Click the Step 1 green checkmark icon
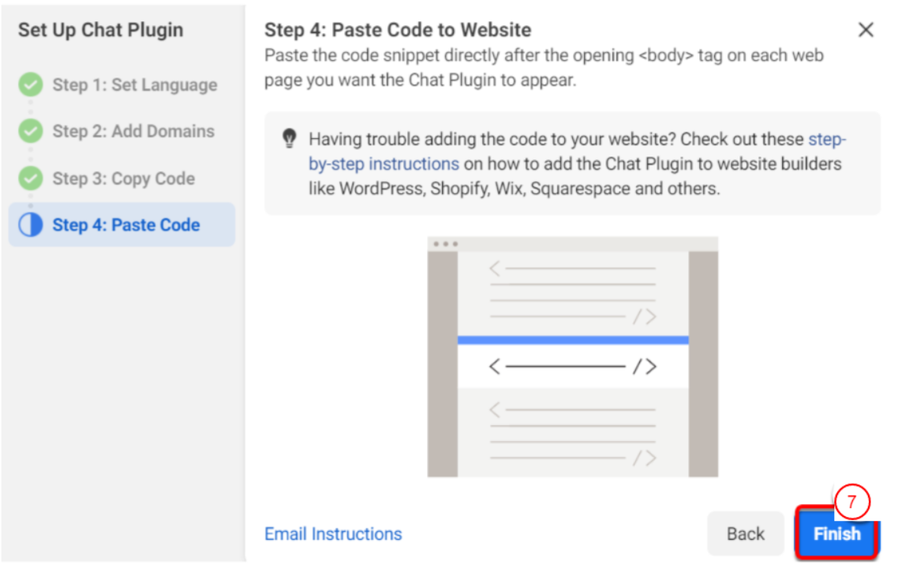The width and height of the screenshot is (898, 569). (31, 85)
